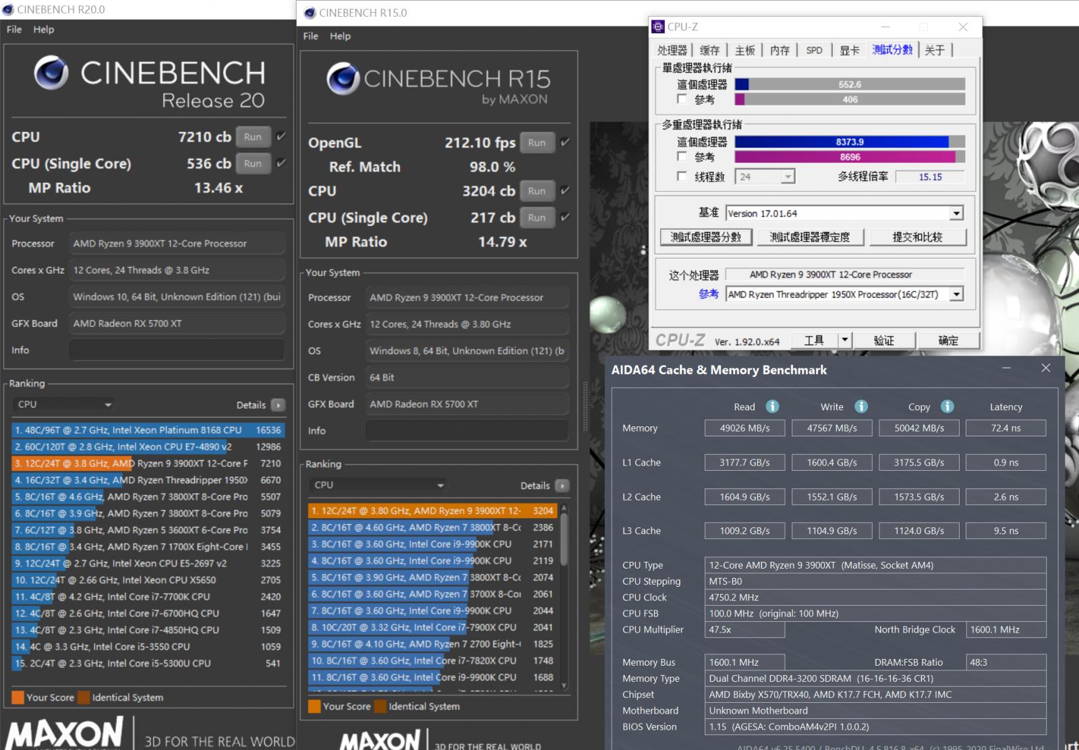Open Help menu in Cinebench R20

click(44, 30)
